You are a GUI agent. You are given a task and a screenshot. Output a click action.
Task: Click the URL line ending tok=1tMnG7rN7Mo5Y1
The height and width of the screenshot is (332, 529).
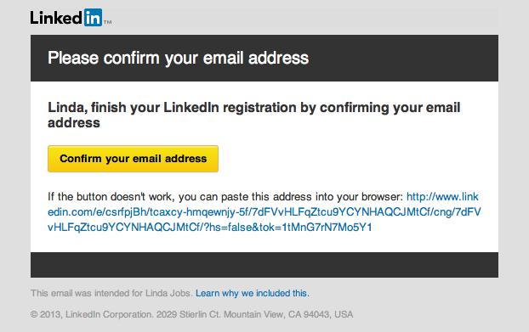coord(209,228)
